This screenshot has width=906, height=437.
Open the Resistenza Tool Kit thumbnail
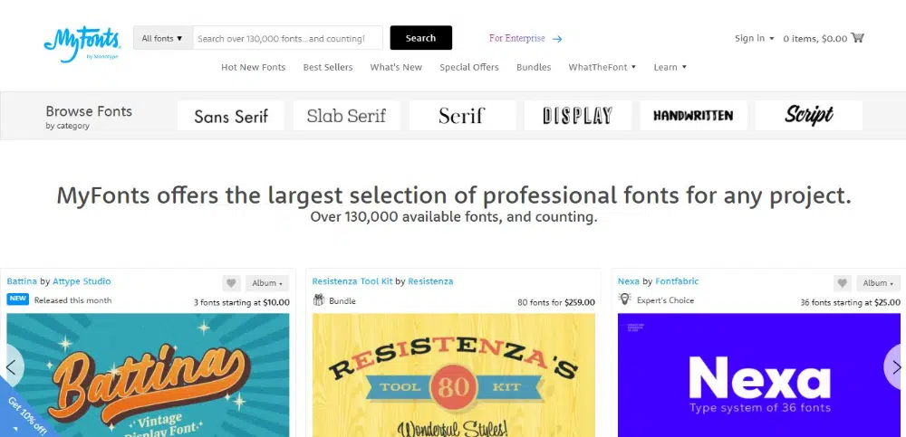[452, 375]
